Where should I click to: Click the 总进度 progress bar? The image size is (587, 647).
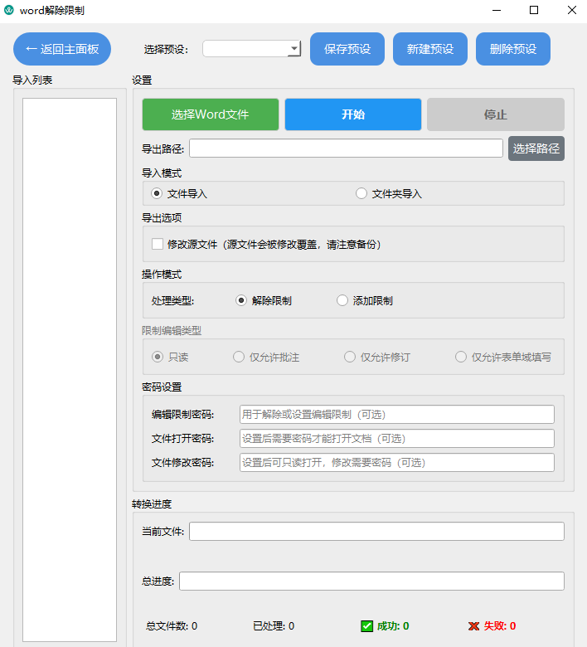(371, 581)
